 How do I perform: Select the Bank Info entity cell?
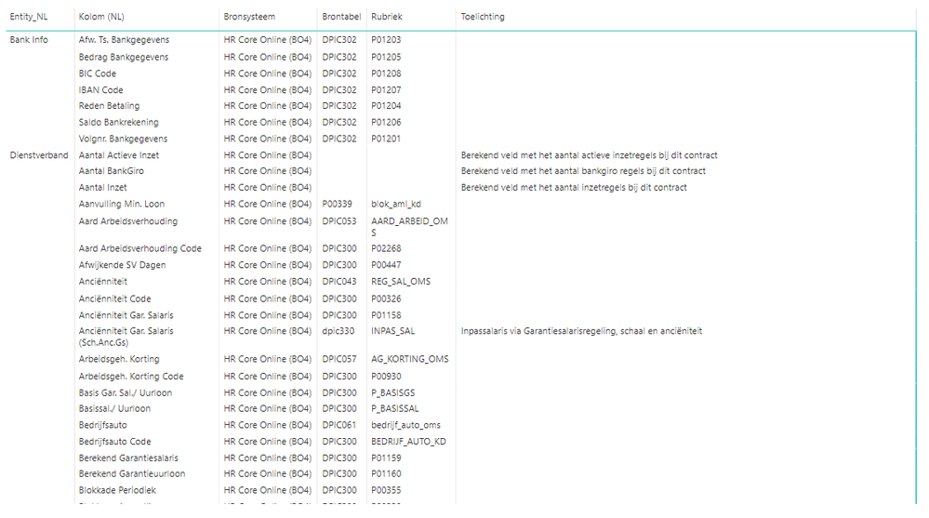[x=29, y=40]
